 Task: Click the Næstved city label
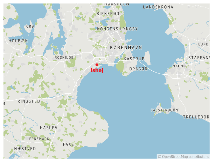(x=25, y=149)
